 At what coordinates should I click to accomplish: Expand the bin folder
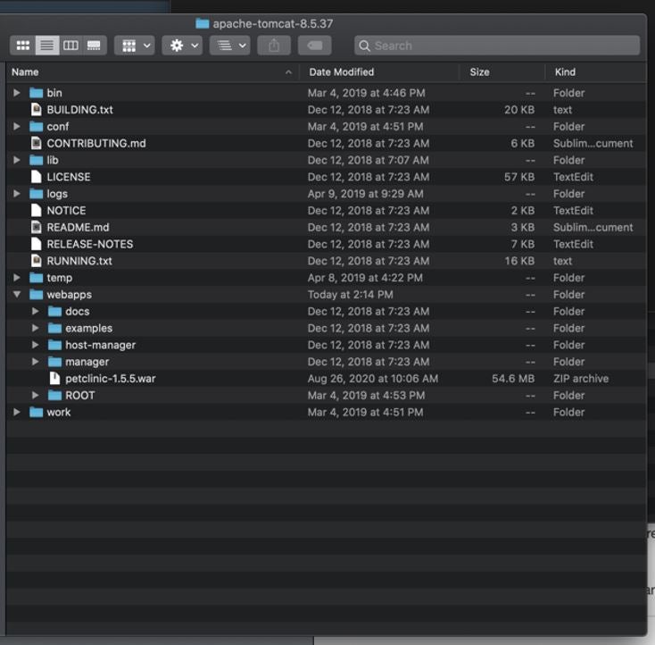pos(17,93)
